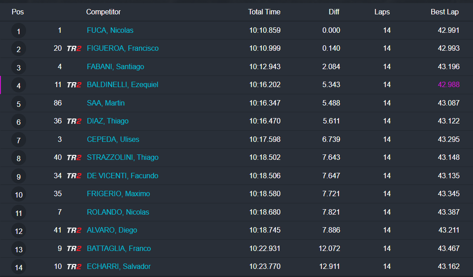Open competitor FABANI, Santiago

115,67
